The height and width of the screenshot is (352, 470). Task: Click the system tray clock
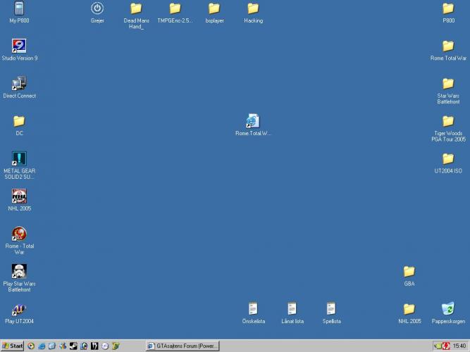pos(459,346)
